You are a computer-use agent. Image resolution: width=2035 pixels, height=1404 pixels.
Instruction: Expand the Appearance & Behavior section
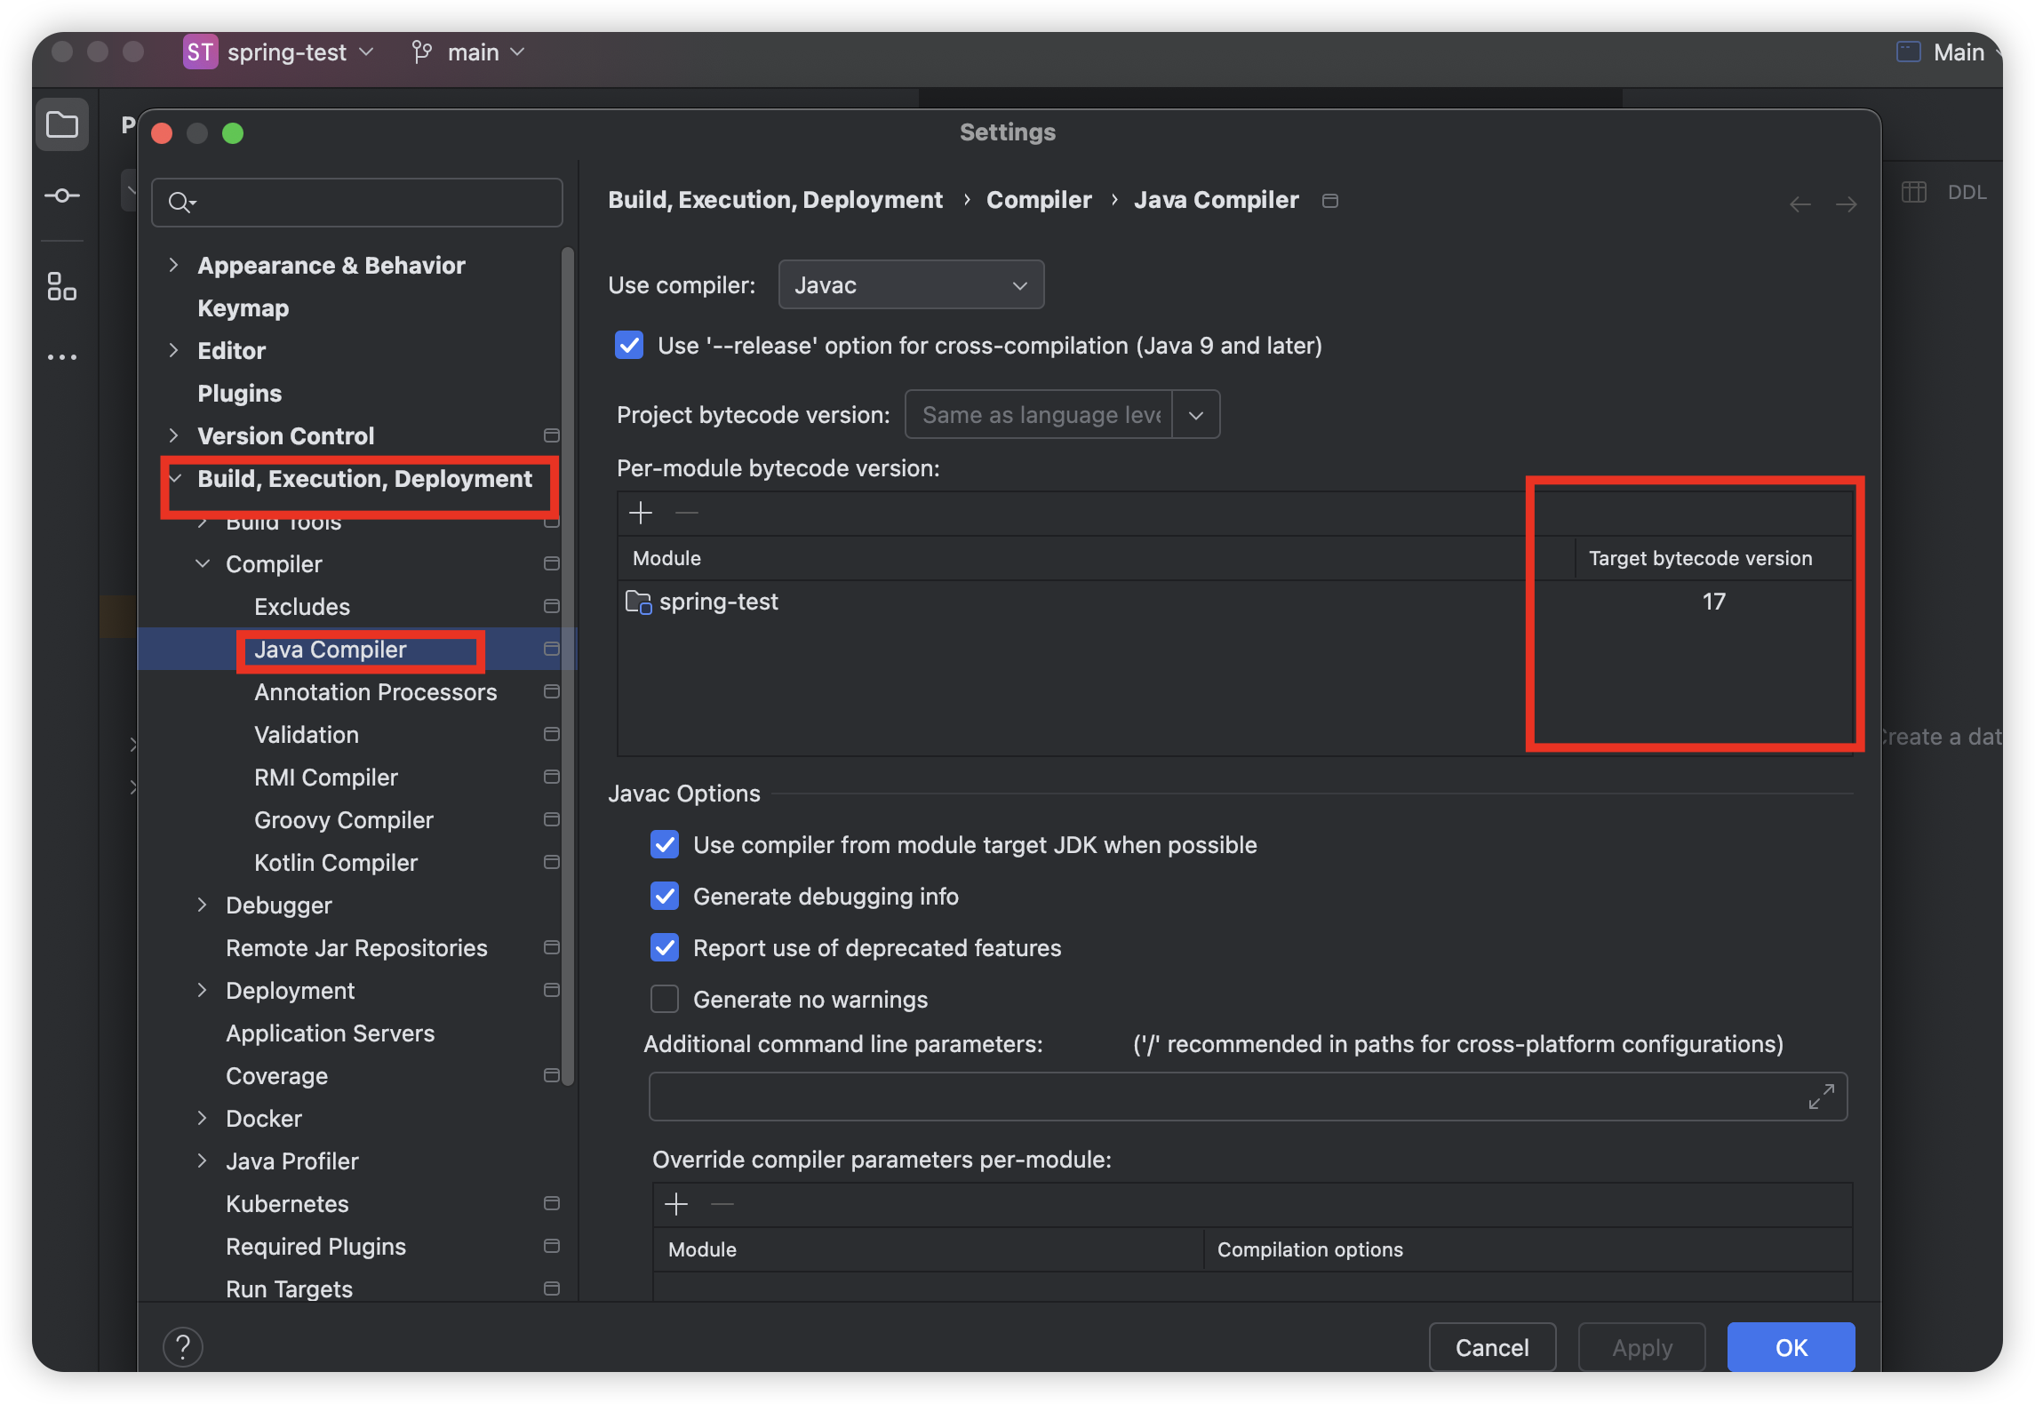pos(174,265)
